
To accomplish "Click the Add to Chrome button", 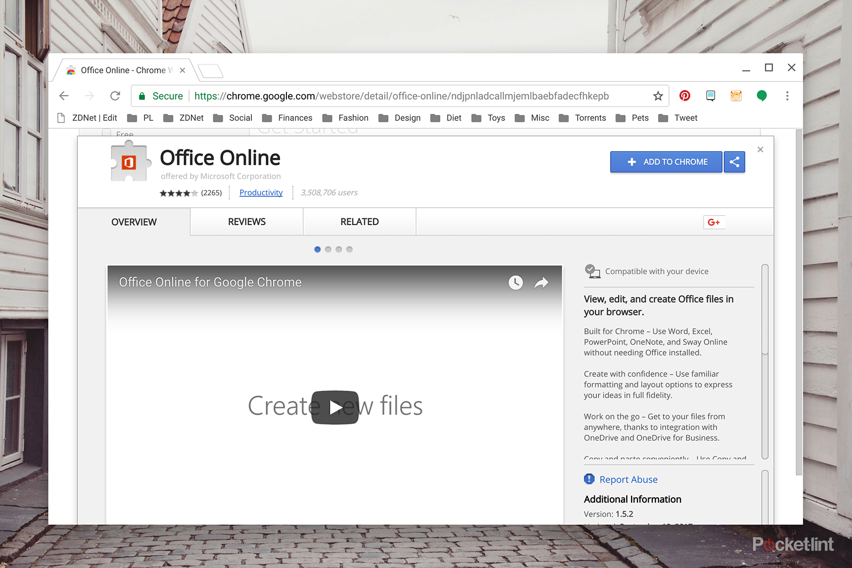I will pyautogui.click(x=666, y=162).
